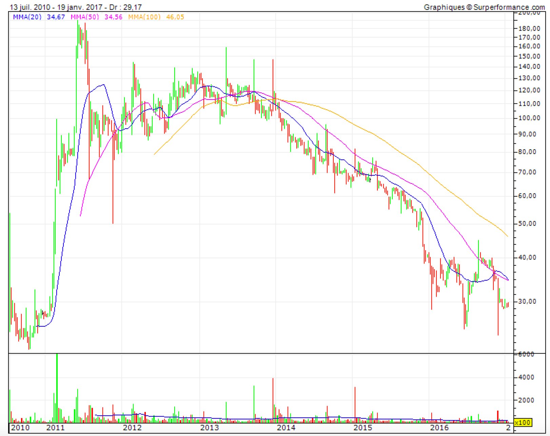
Task: Select the MMA(100) legend label
Action: [x=144, y=17]
